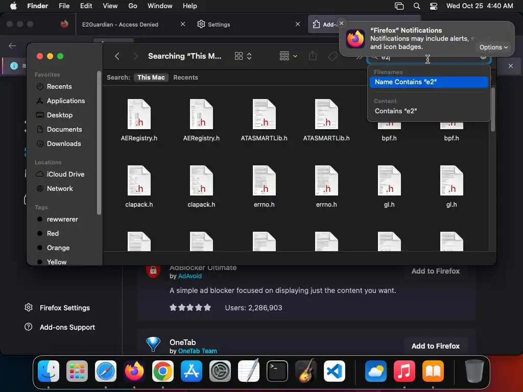
Task: Open Google Chrome from the Dock
Action: (x=163, y=371)
